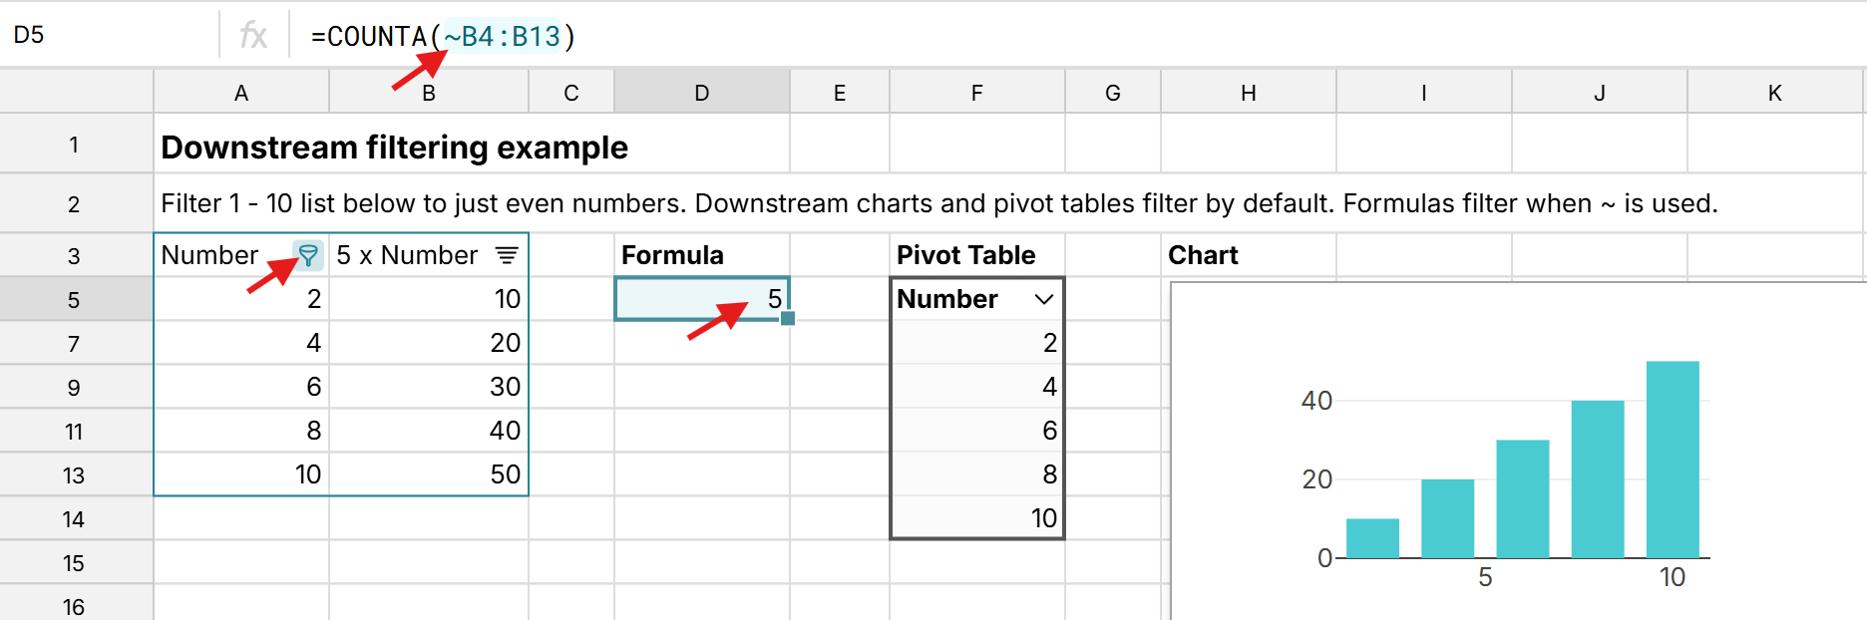Screen dimensions: 1867x620
Task: Click the pivot table cell showing 10
Action: pos(977,518)
